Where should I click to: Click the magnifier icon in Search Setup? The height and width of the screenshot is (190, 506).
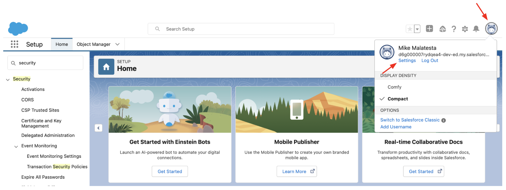click(158, 29)
